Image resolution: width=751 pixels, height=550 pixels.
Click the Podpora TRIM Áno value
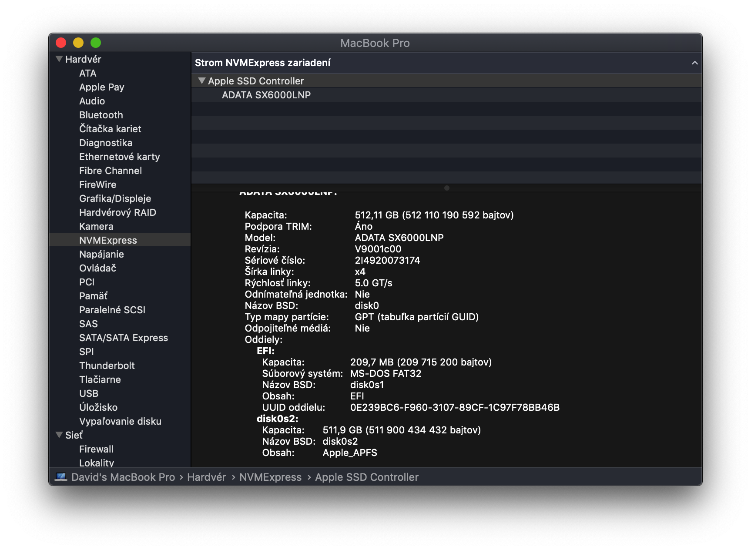click(x=363, y=226)
